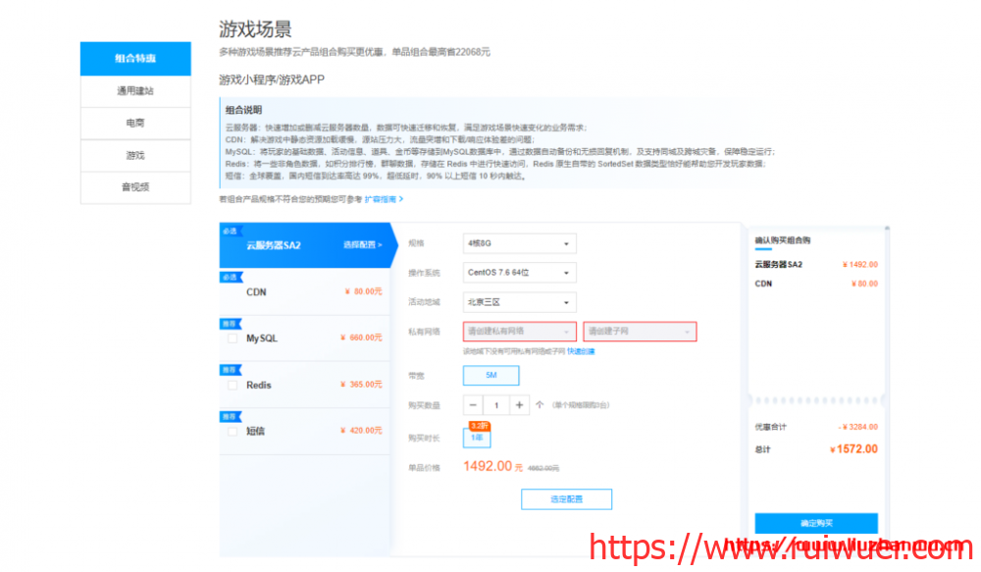Open the 规格 4核8G dropdown
This screenshot has height=572, width=981.
tap(519, 243)
